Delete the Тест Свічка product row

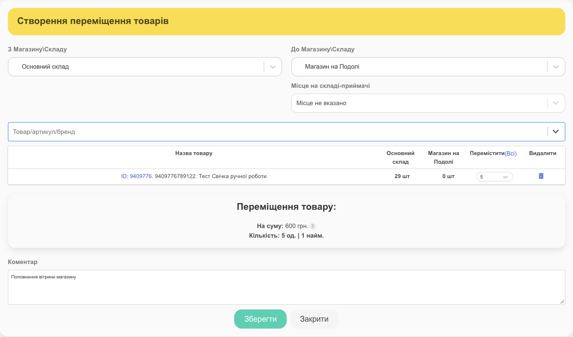(541, 176)
